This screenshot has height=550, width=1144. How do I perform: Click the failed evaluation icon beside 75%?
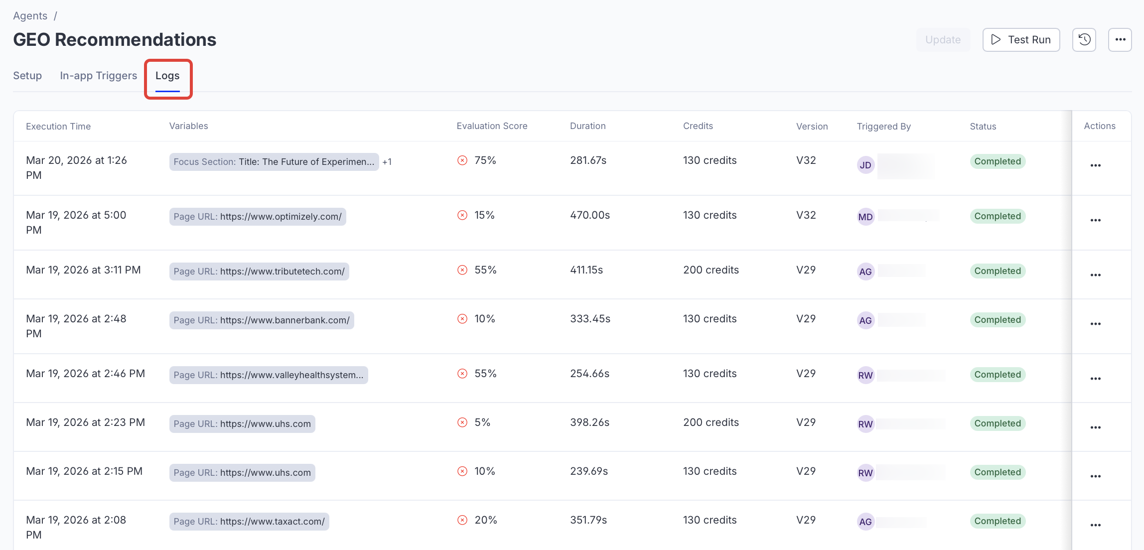[x=462, y=160]
